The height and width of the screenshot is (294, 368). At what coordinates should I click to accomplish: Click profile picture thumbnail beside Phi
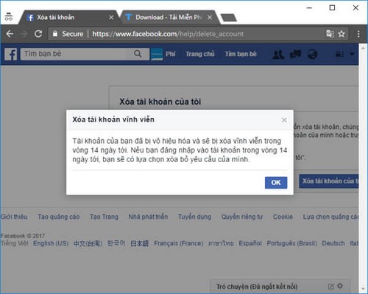pyautogui.click(x=157, y=54)
